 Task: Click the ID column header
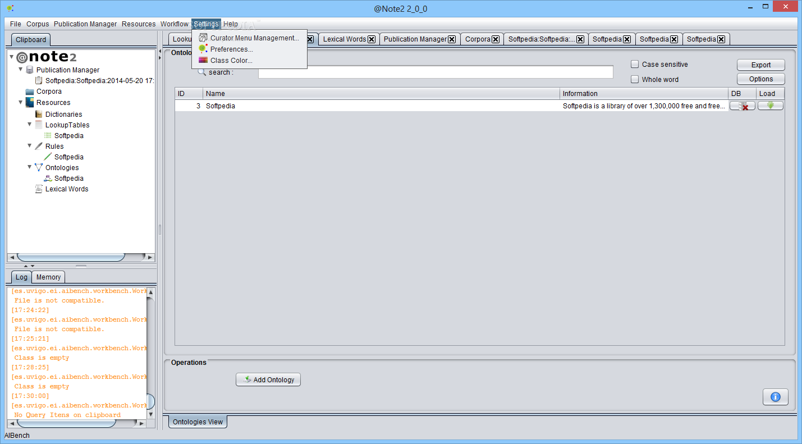click(x=189, y=94)
